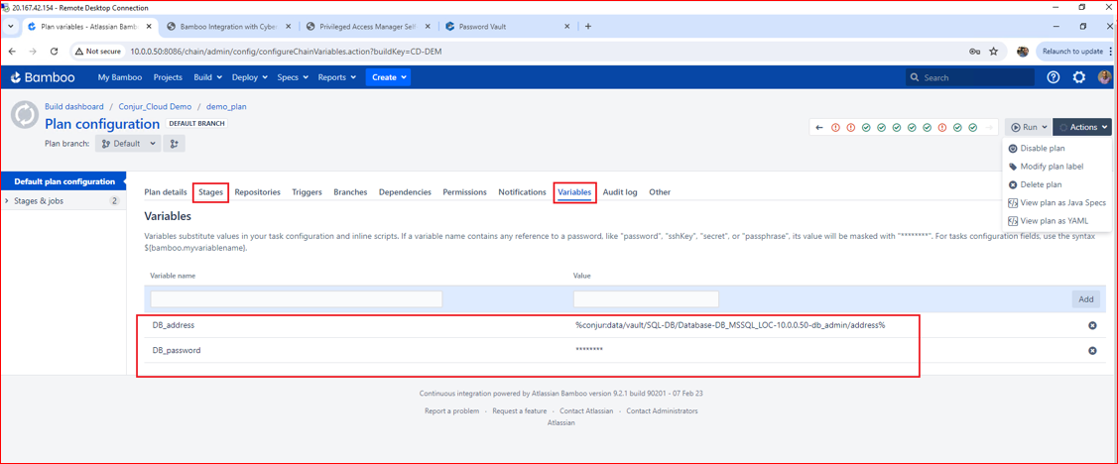Click the DB_password masked value

click(x=589, y=350)
